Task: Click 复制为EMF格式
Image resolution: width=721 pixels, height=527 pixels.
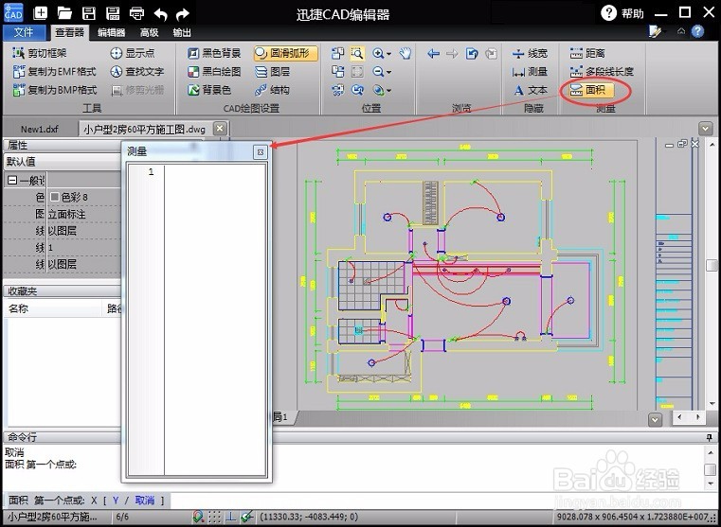Action: click(54, 72)
